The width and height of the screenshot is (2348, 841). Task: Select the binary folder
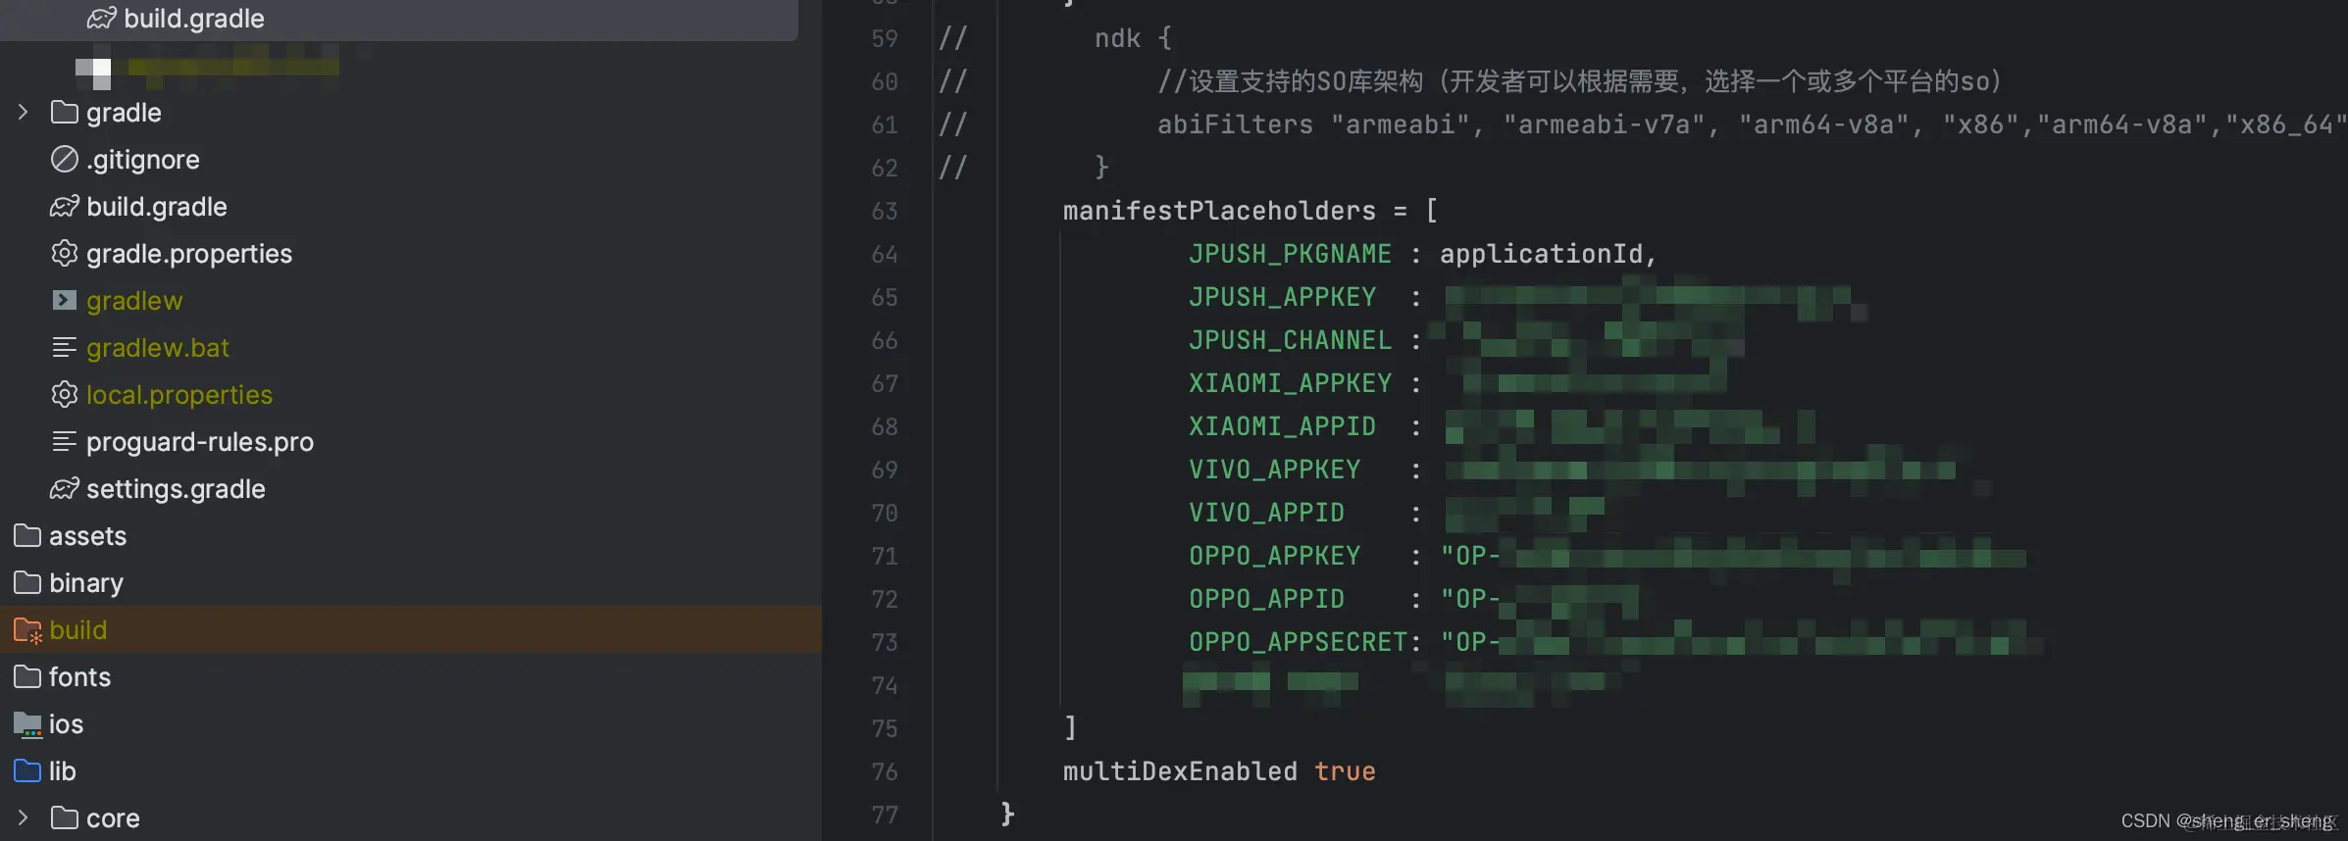tap(86, 583)
